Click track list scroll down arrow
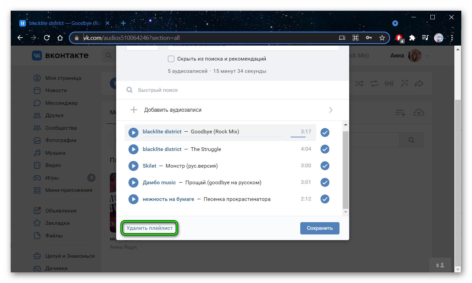Screen dimensions: 472x283 pos(346,212)
